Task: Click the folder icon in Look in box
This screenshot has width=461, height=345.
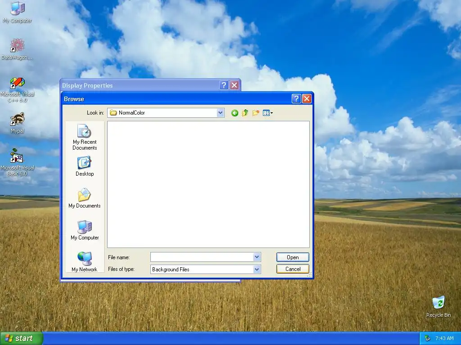Action: click(x=113, y=113)
